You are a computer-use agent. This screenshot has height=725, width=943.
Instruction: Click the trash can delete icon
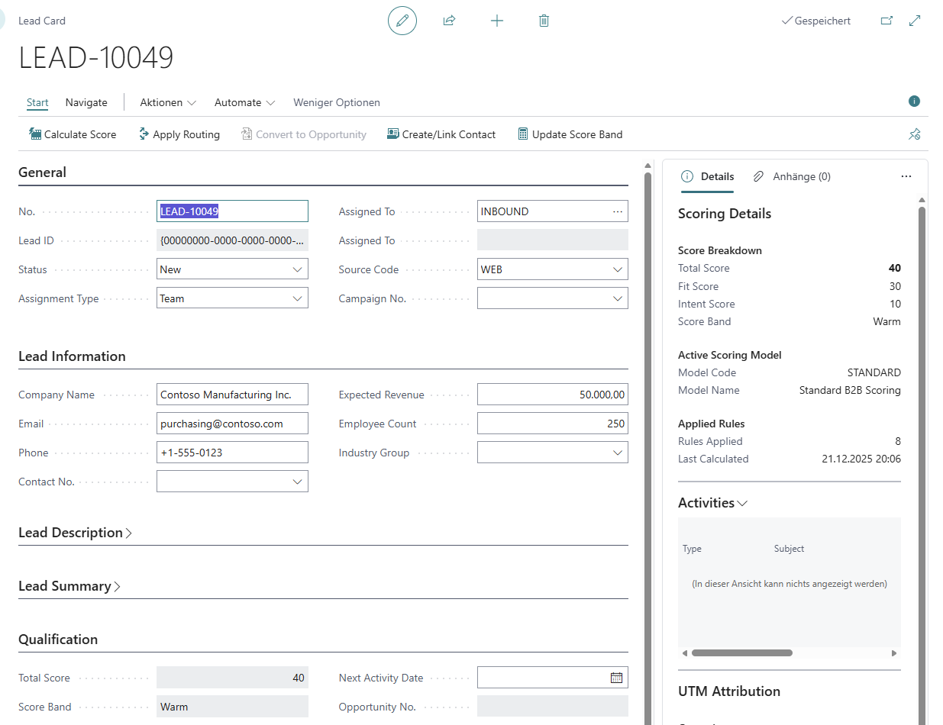click(544, 21)
